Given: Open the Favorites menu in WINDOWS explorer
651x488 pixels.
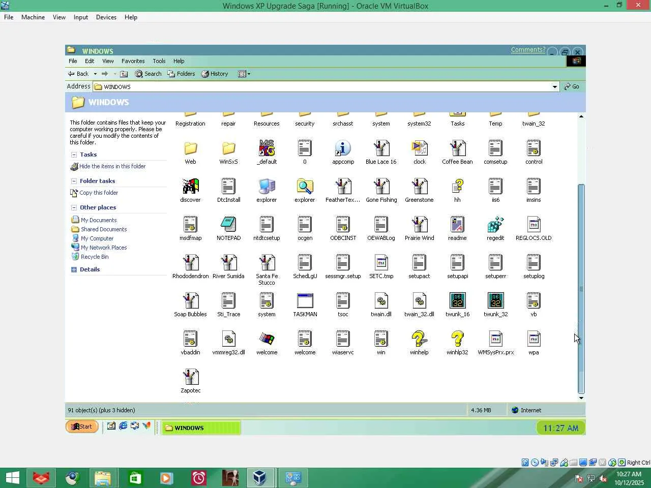Looking at the screenshot, I should (x=133, y=61).
